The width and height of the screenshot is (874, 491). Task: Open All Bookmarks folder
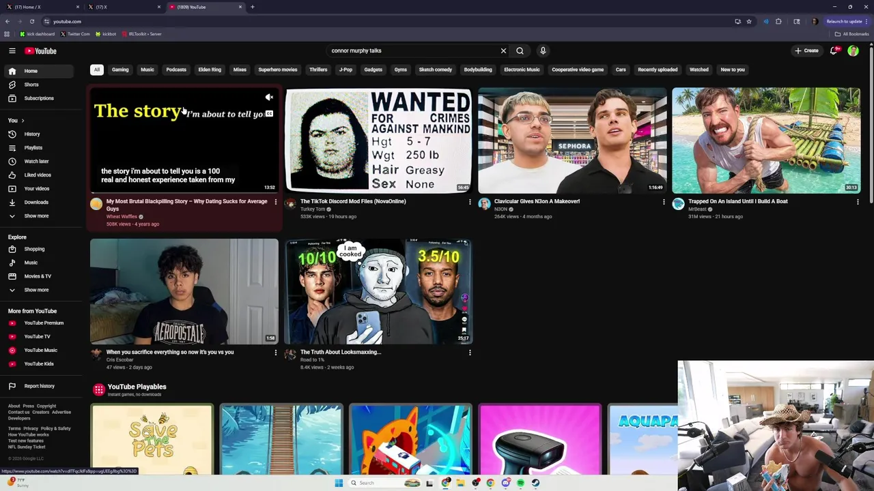(x=852, y=34)
